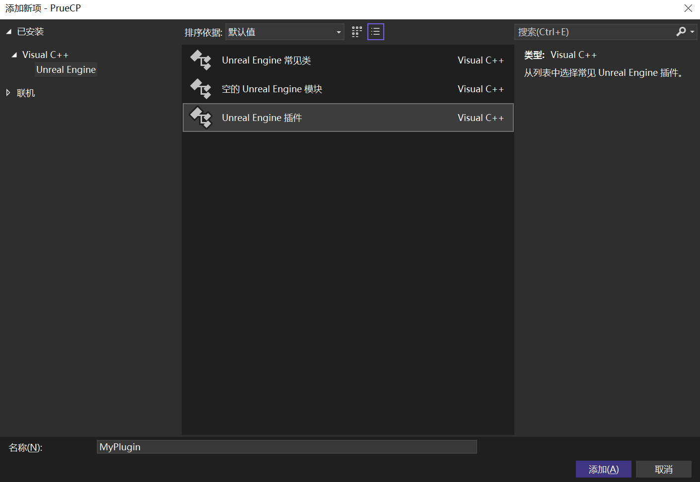Open the search options dropdown arrow
700x482 pixels.
tap(692, 32)
